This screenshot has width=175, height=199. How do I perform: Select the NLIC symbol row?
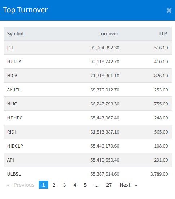[88, 104]
